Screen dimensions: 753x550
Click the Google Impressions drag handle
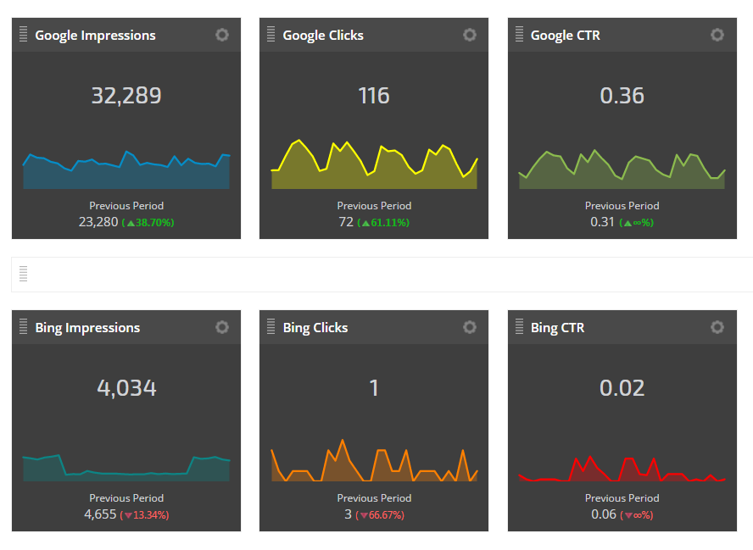[x=23, y=35]
